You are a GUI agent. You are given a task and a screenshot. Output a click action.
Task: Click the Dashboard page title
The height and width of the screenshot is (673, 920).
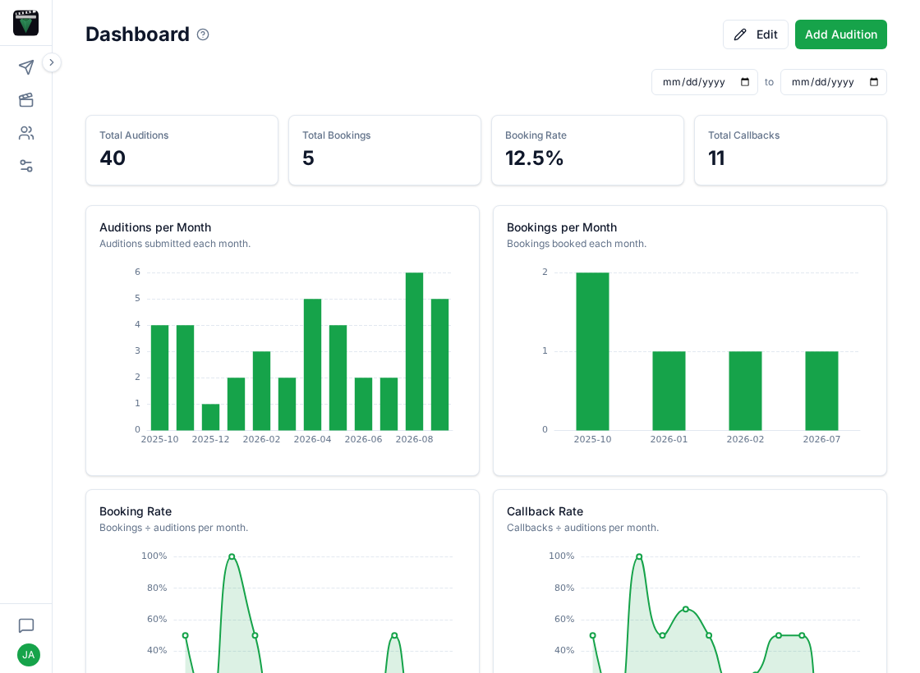point(137,34)
